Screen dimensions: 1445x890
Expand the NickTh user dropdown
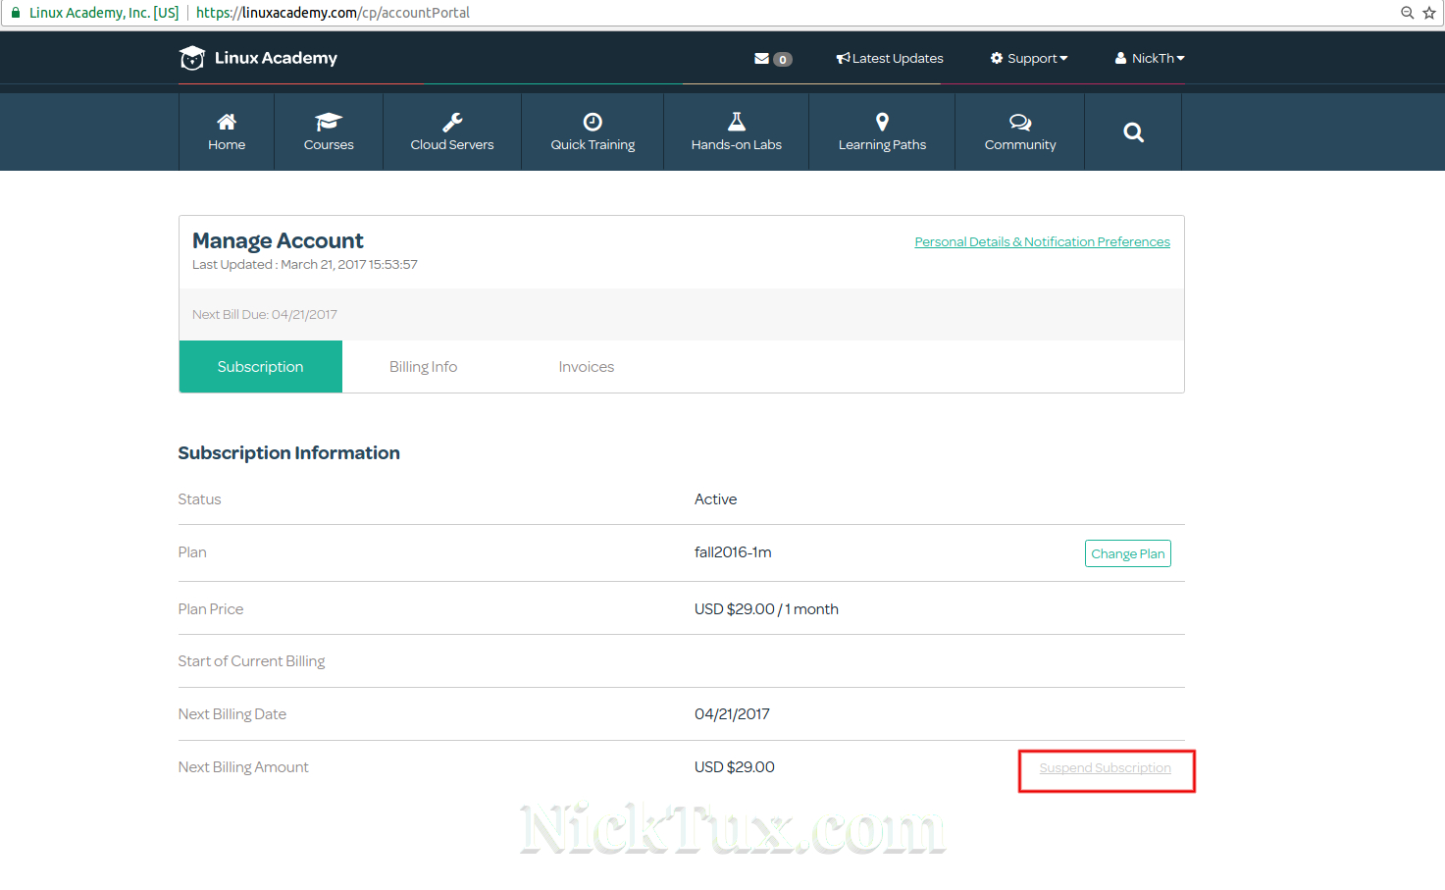tap(1150, 59)
